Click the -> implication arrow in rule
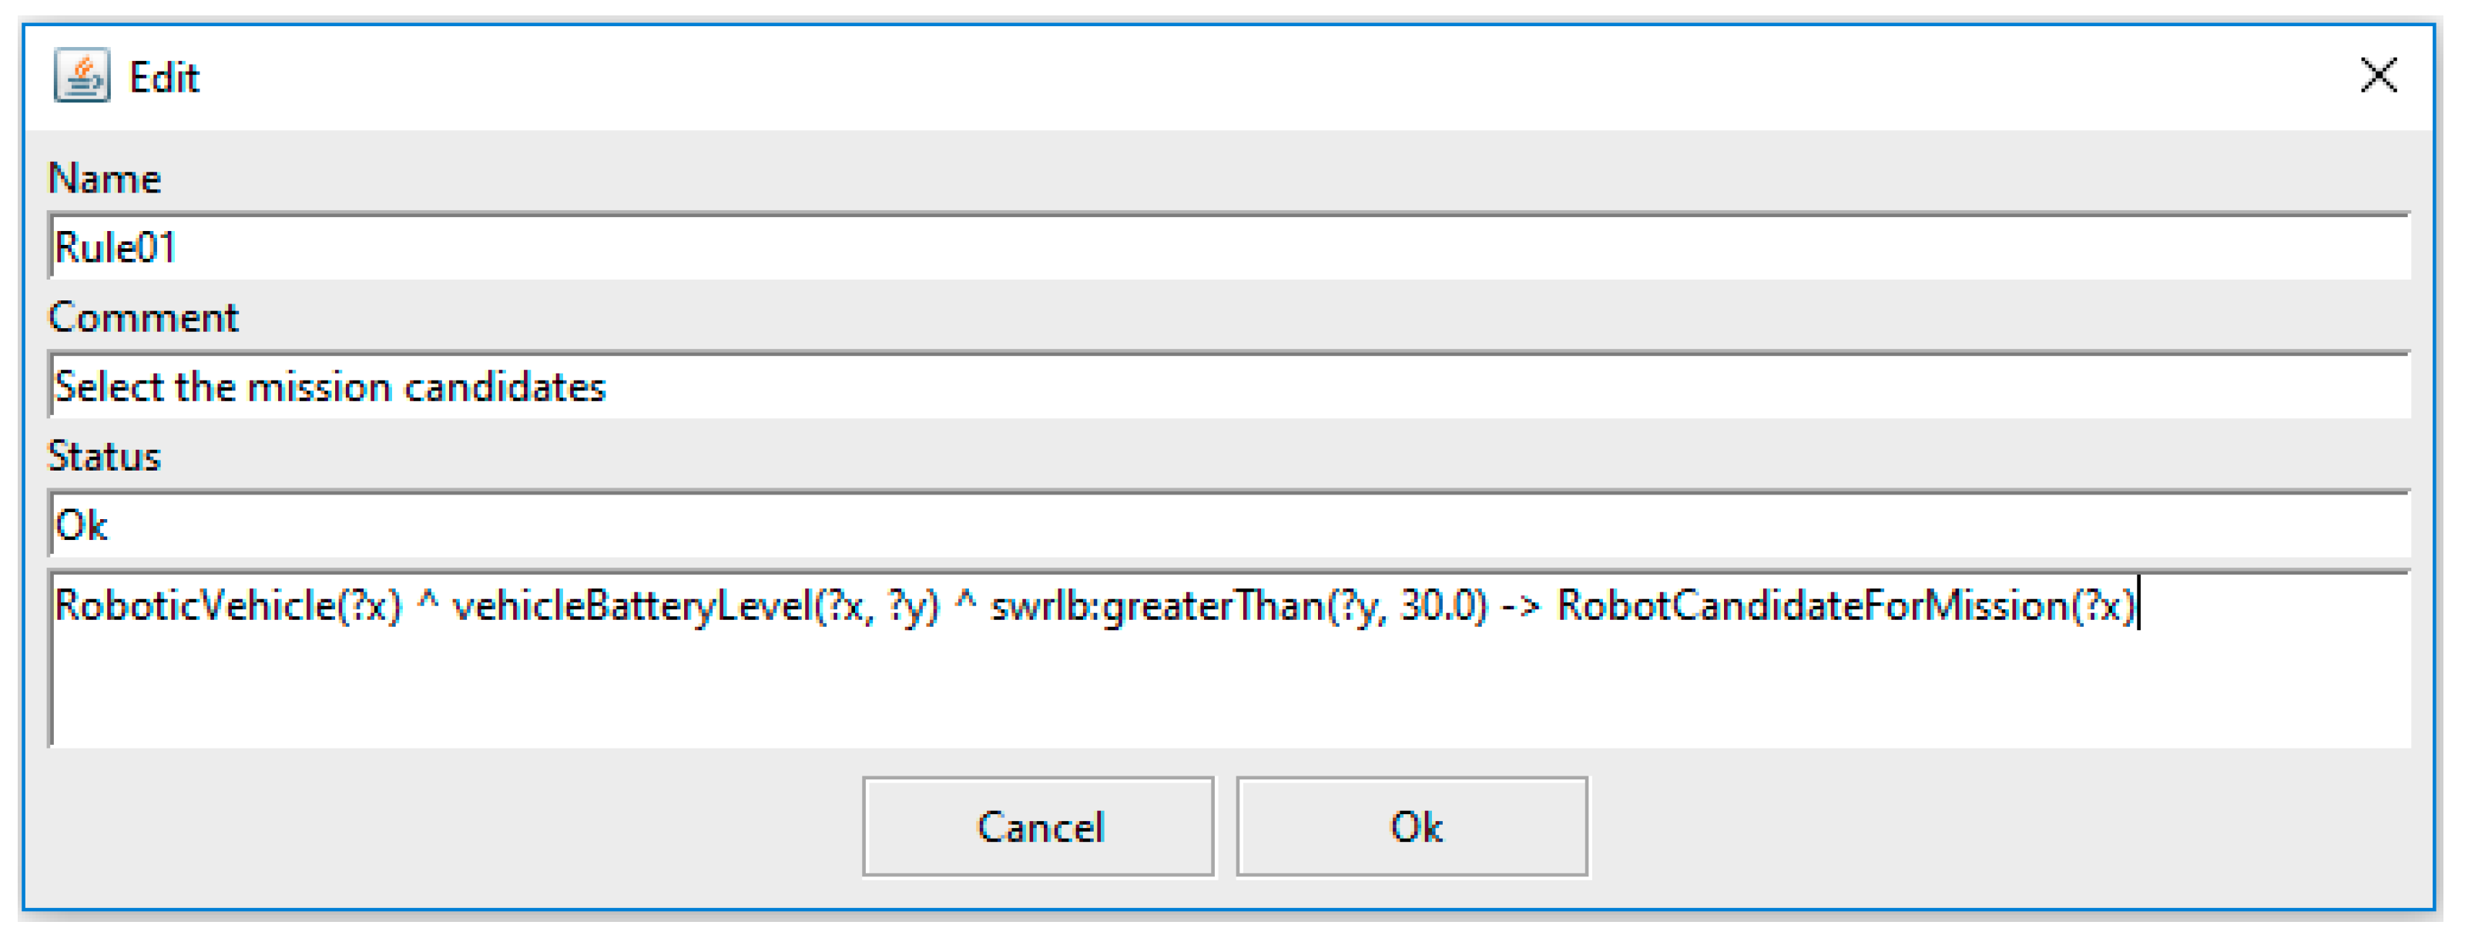Screen dimensions: 2465x945 1521,606
